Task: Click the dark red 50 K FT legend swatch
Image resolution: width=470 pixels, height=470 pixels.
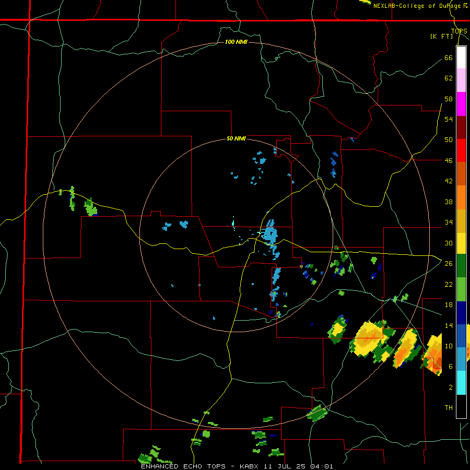Action: pyautogui.click(x=461, y=128)
